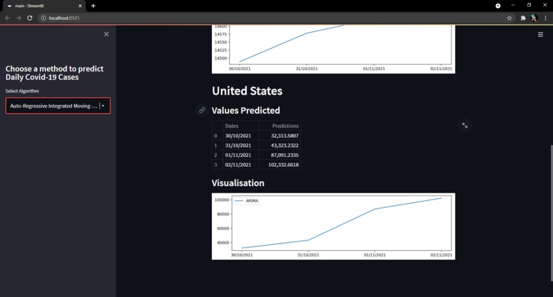Select the main - Streamlit tab
This screenshot has height=297, width=553.
click(x=43, y=6)
